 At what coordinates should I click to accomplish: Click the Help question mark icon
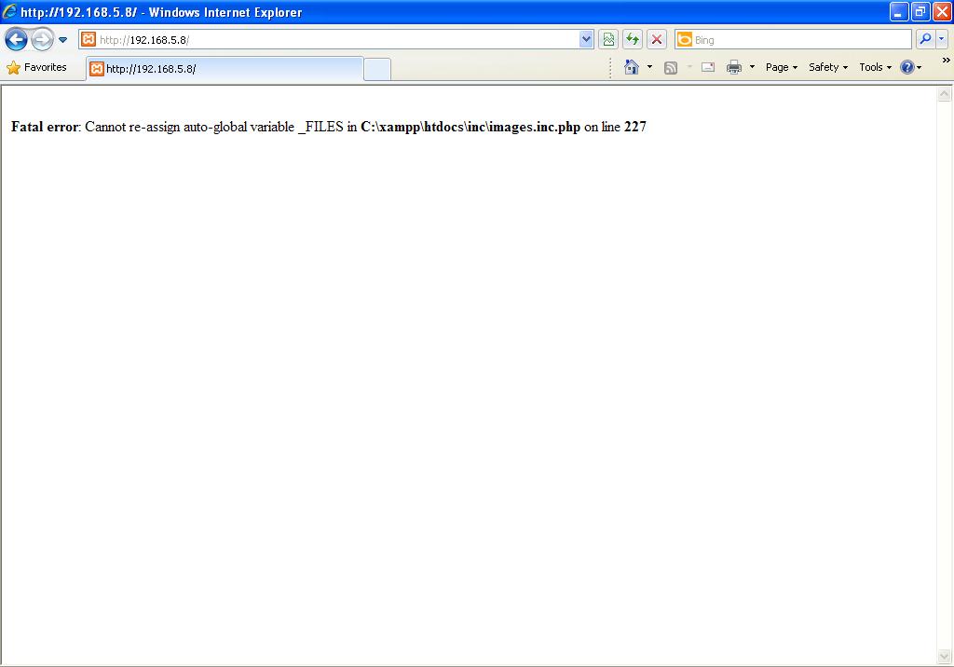tap(906, 68)
